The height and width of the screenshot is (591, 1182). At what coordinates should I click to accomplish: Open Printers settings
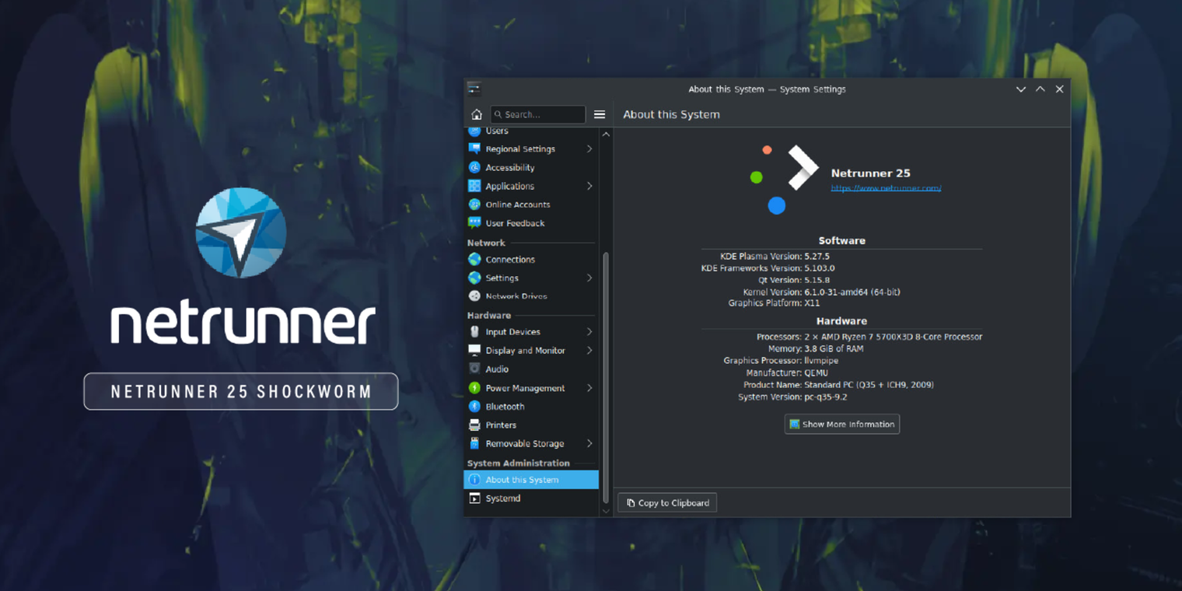click(x=502, y=425)
